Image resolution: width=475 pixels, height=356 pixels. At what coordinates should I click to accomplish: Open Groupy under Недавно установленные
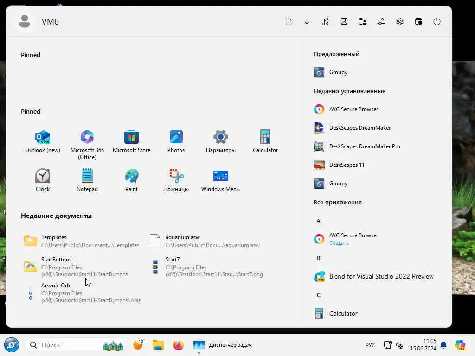click(331, 184)
